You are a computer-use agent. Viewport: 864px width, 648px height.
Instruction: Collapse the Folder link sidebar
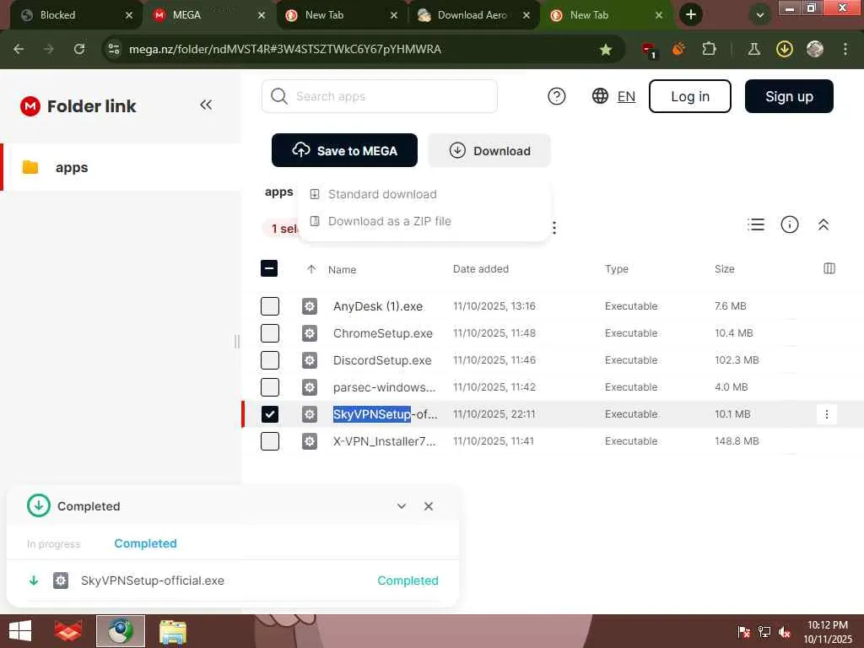pos(206,105)
